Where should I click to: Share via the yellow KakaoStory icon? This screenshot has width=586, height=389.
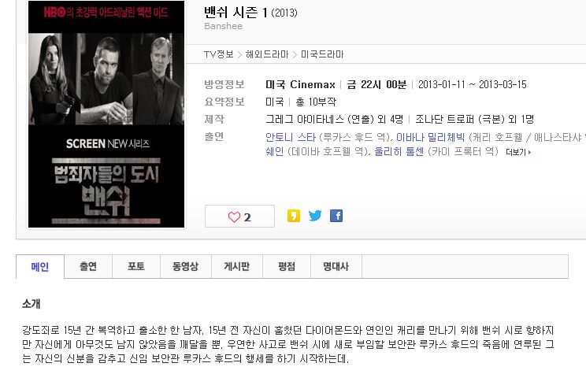pos(293,216)
